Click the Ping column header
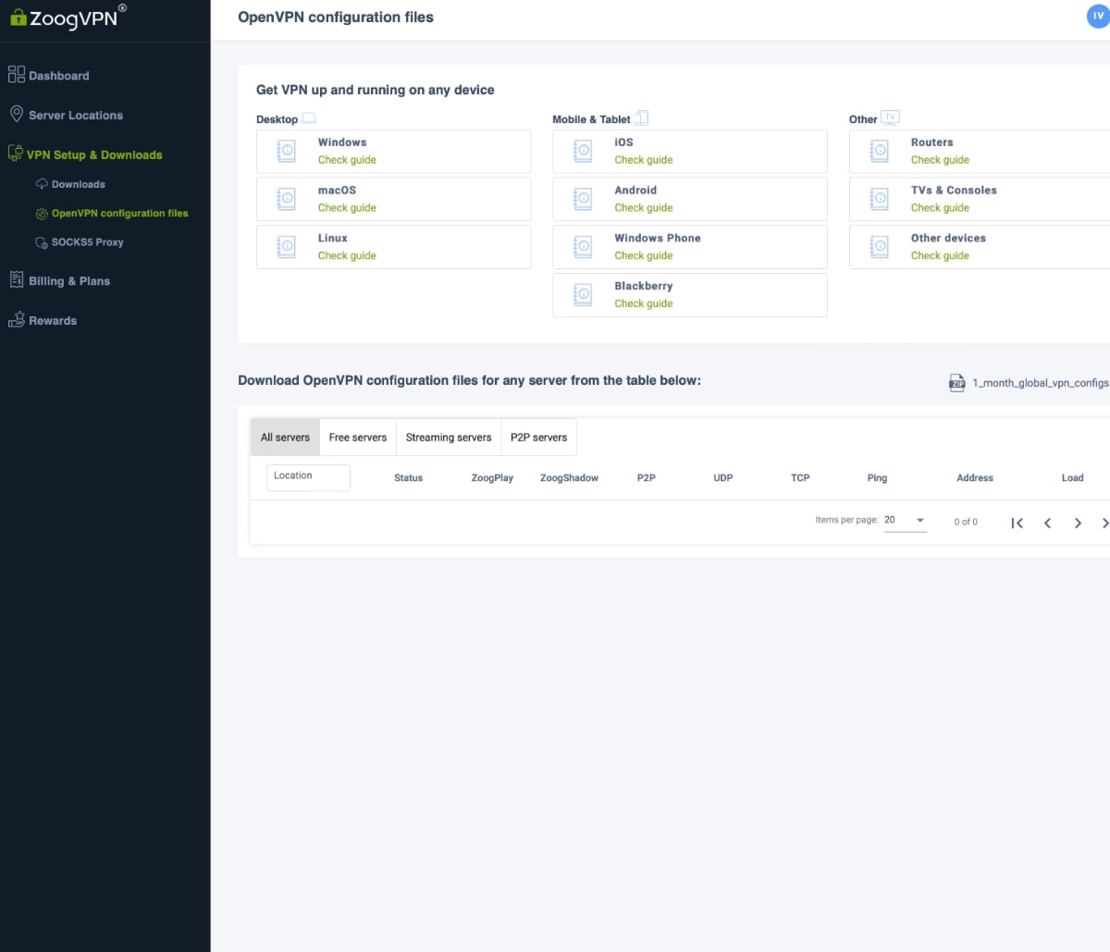The height and width of the screenshot is (952, 1110). tap(877, 478)
